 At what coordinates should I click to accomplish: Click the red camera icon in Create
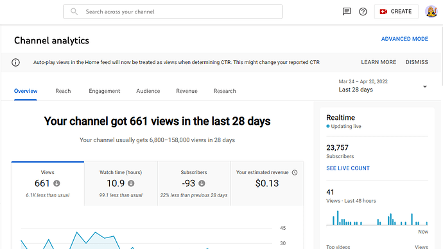(x=383, y=12)
